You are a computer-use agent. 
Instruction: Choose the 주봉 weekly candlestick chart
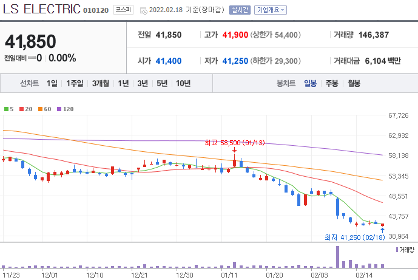coord(332,83)
